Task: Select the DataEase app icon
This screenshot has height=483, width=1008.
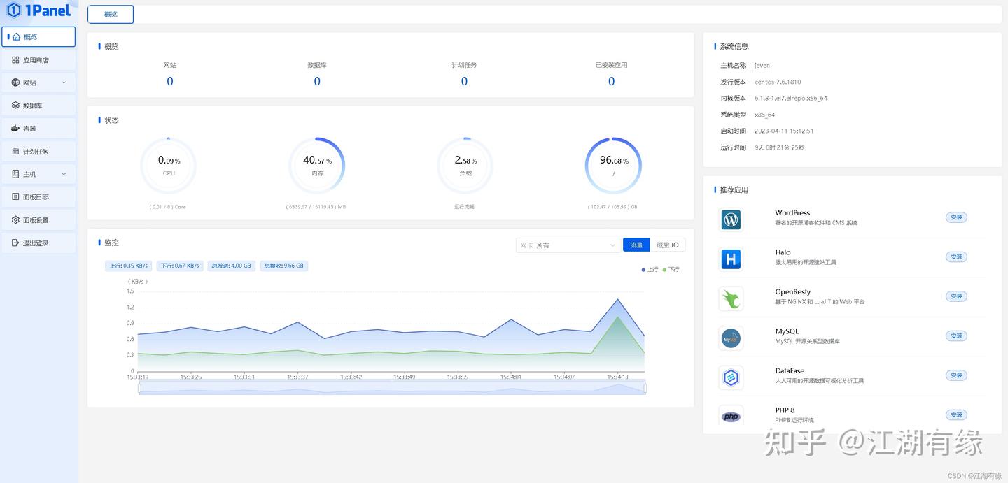Action: point(731,378)
